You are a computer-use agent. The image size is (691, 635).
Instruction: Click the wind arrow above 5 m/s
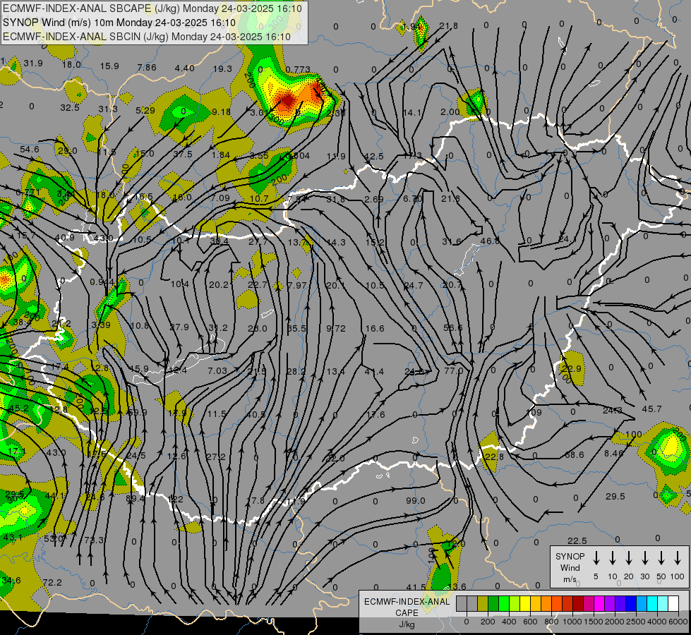click(596, 558)
